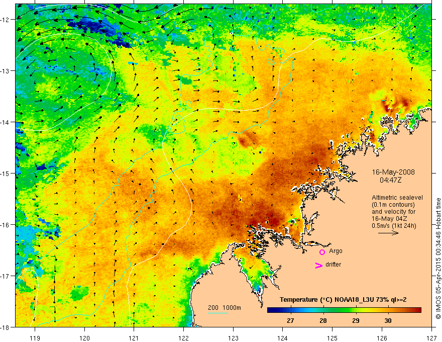442x342 pixels.
Task: Click the 27 label on temperature scale
Action: 290,320
